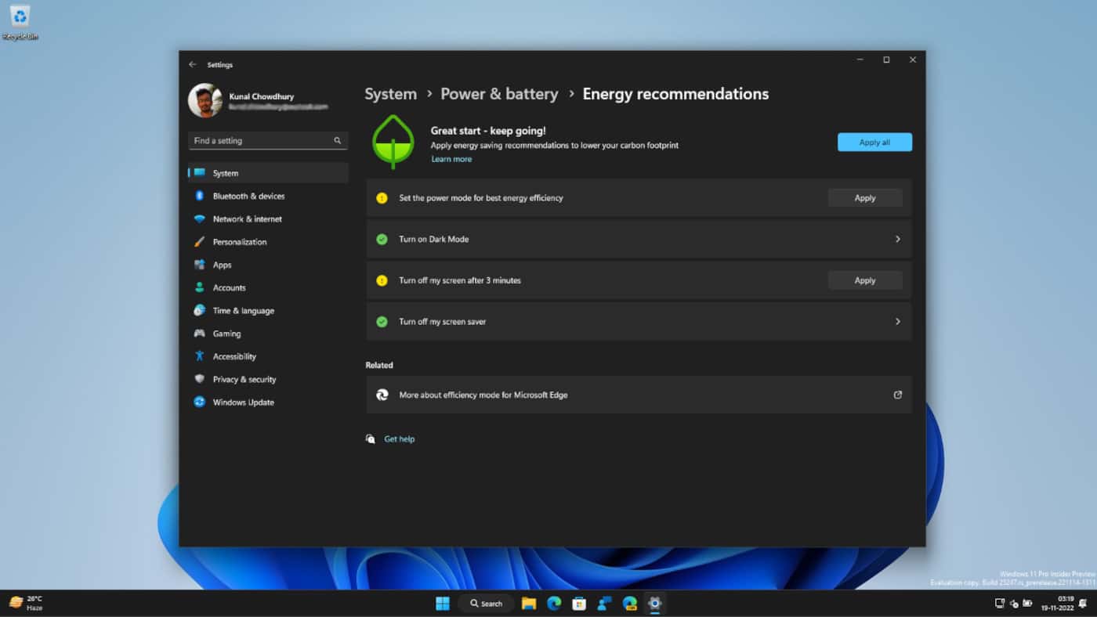
Task: Click the Gaming controller icon
Action: click(x=200, y=334)
